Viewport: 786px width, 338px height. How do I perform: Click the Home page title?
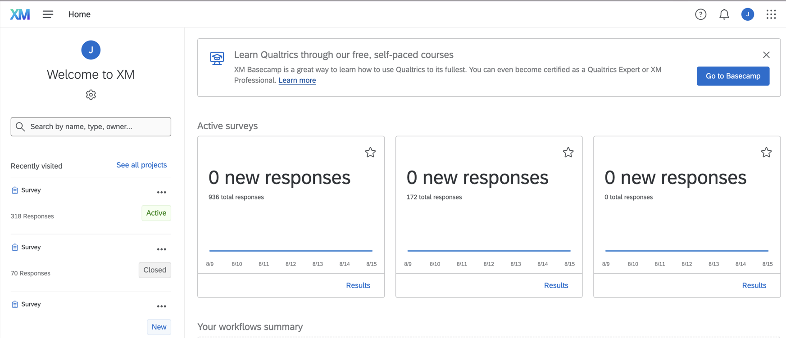pyautogui.click(x=79, y=14)
